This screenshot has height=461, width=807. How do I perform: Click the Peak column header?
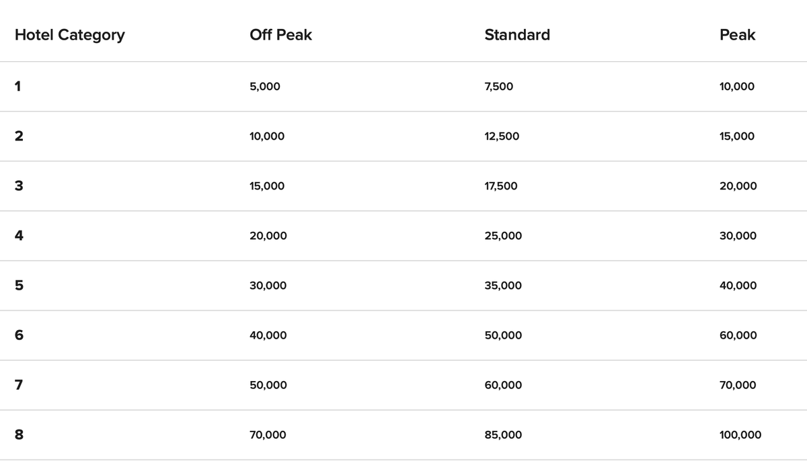click(738, 35)
